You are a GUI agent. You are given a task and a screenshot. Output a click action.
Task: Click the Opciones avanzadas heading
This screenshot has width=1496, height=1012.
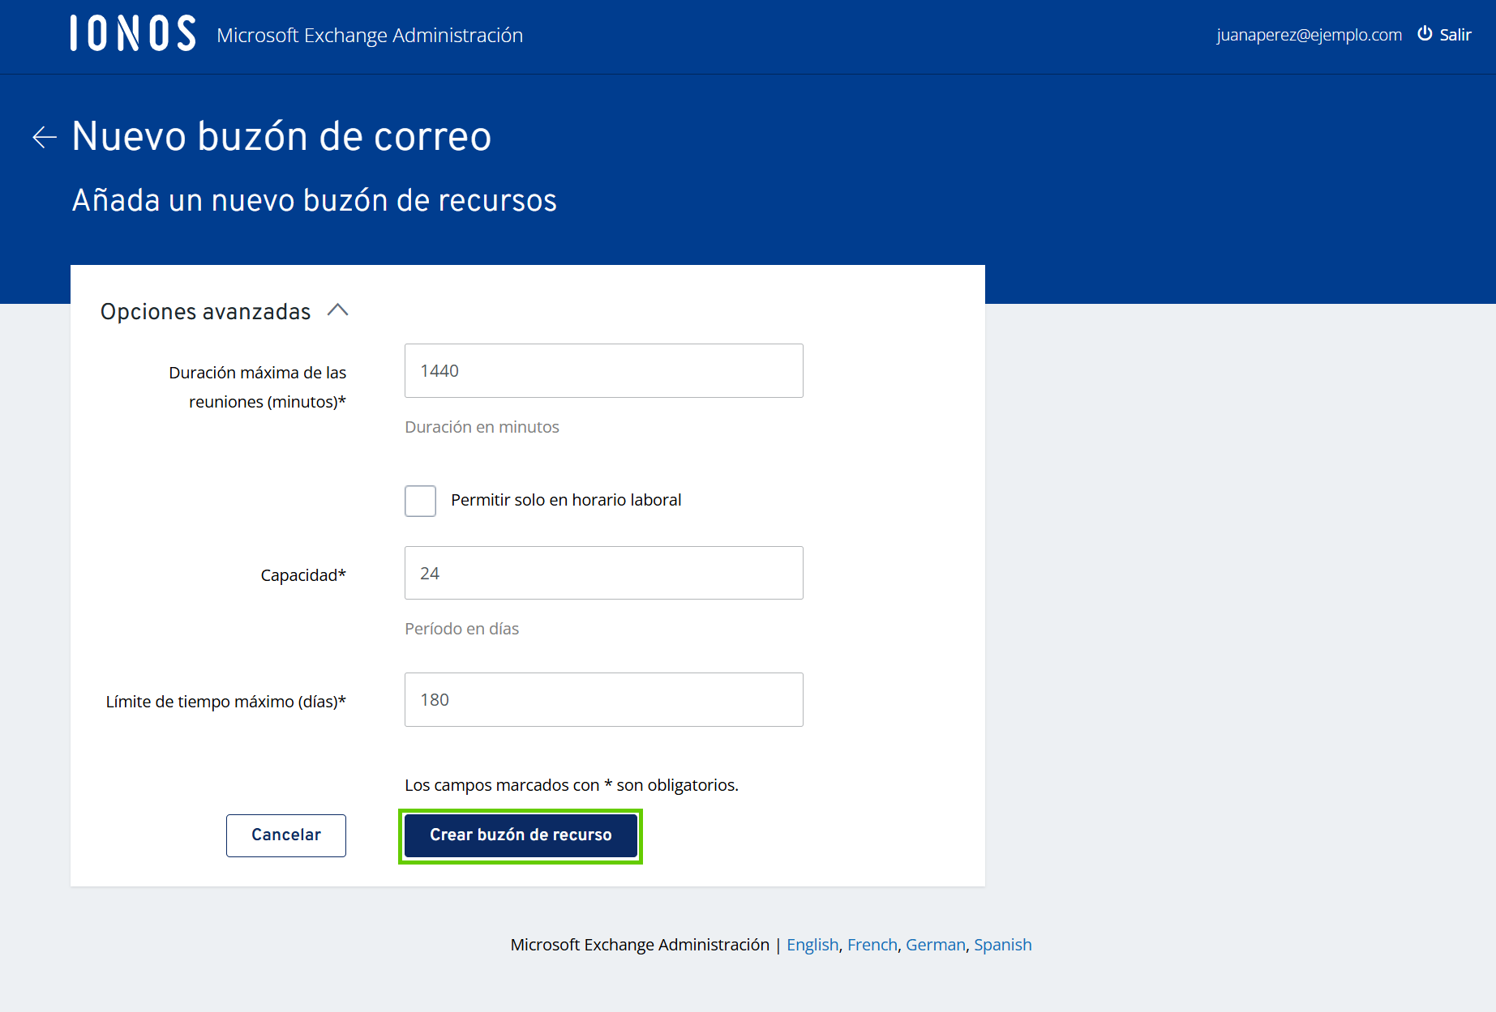205,311
